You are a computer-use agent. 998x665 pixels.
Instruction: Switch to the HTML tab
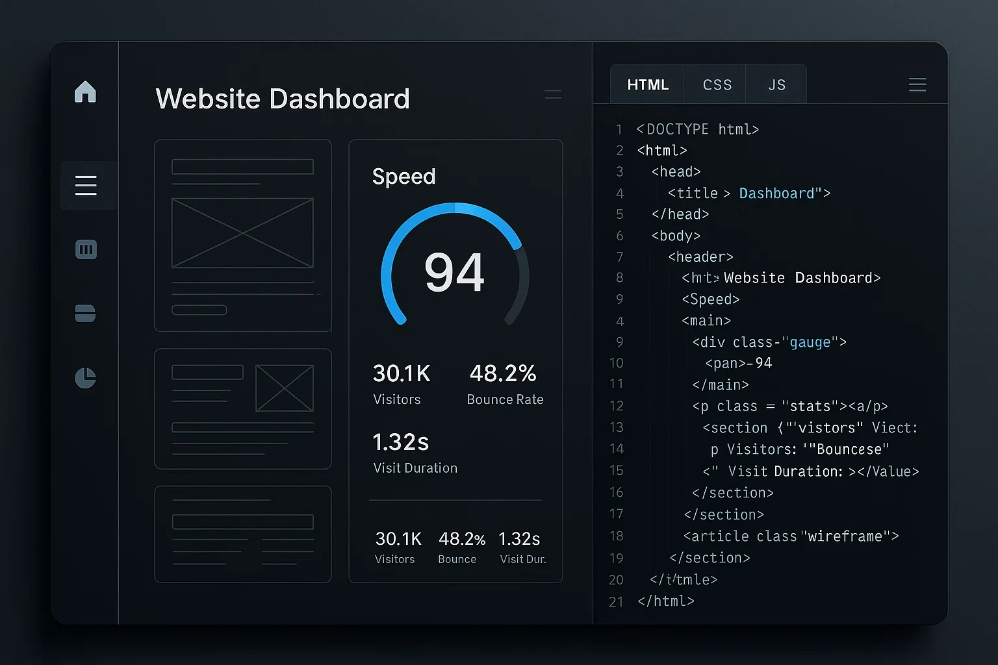point(648,84)
